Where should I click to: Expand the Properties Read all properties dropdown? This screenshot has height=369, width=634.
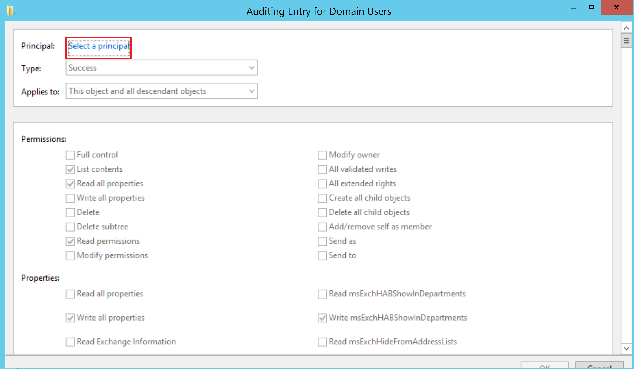click(x=70, y=294)
